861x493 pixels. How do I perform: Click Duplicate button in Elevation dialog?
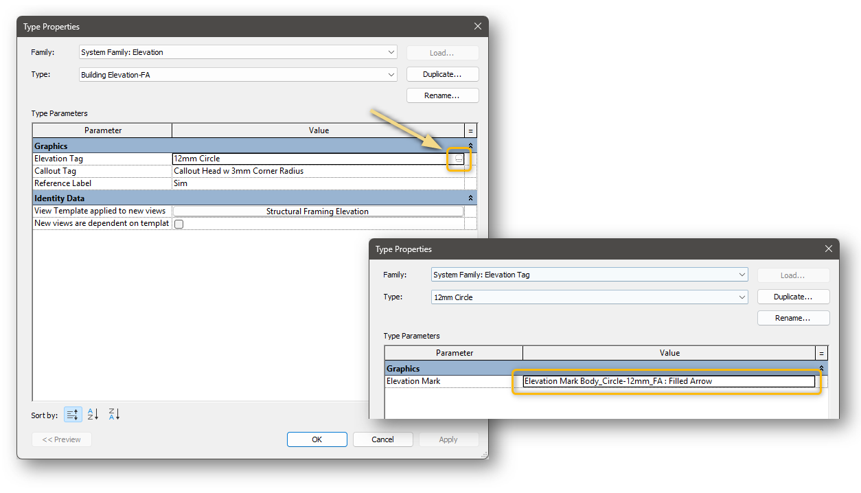point(442,74)
